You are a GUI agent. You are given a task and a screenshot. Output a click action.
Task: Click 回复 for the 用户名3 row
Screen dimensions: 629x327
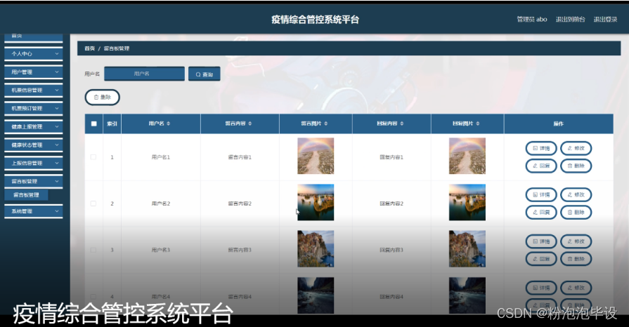coord(541,259)
